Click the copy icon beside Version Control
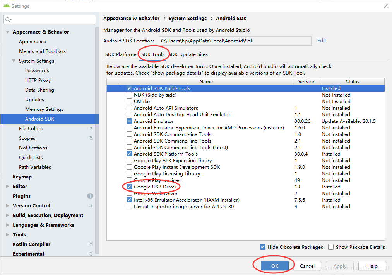Viewport: 392px width, 275px height. (91, 205)
